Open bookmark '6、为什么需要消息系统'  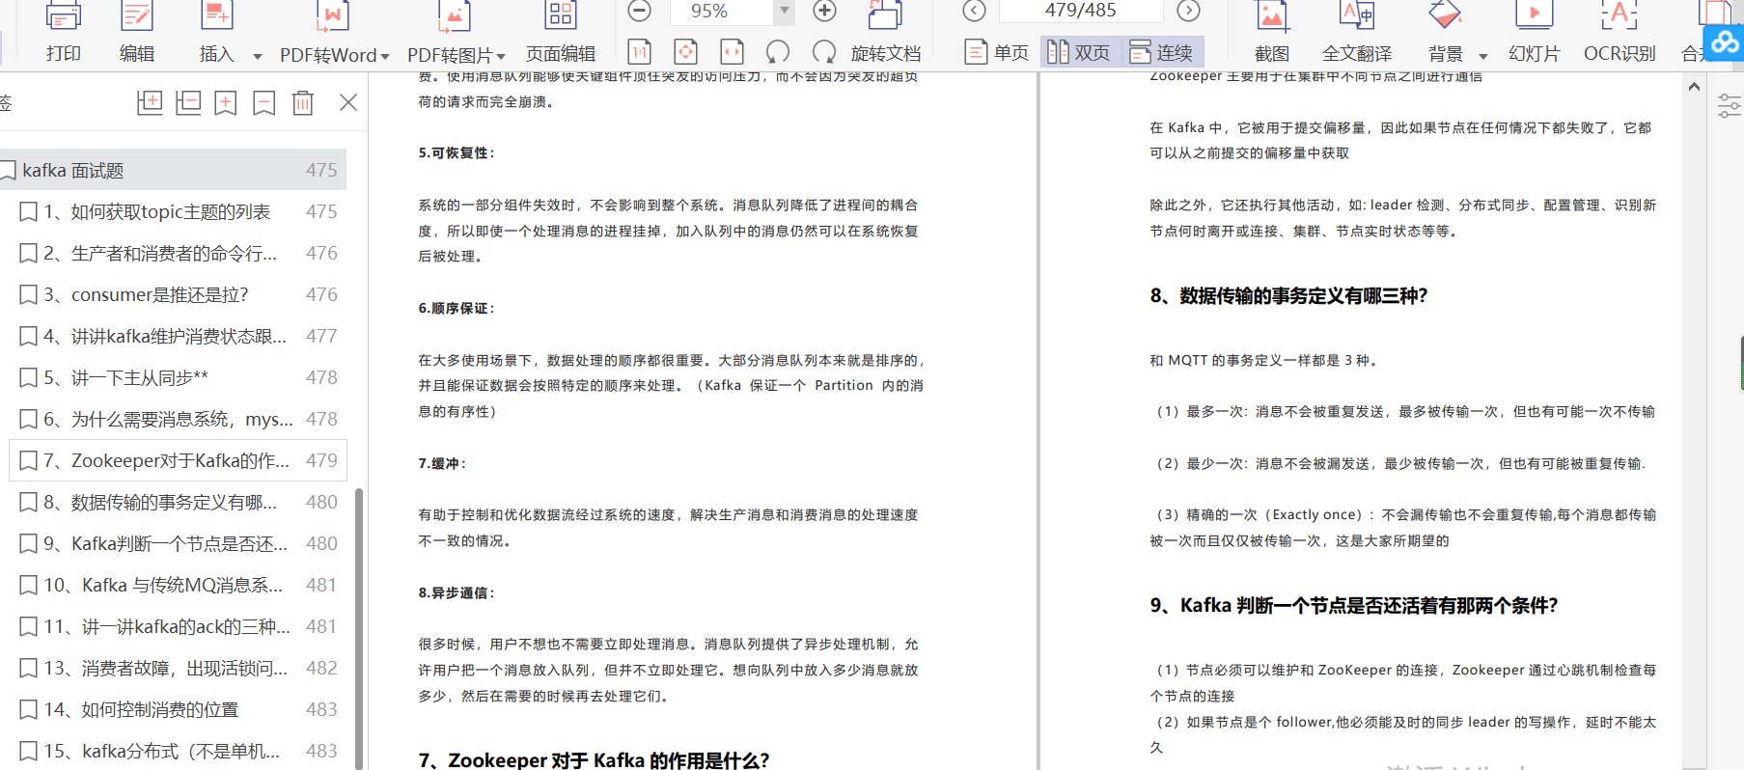click(x=178, y=419)
